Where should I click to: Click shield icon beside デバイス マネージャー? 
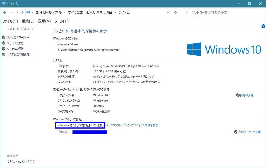pos(4,37)
